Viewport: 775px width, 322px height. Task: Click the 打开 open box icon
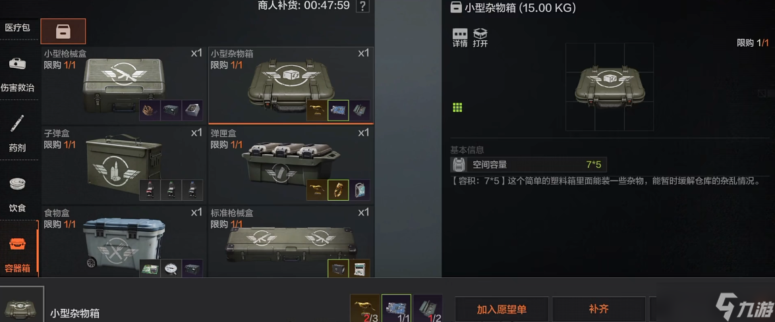[x=480, y=38]
